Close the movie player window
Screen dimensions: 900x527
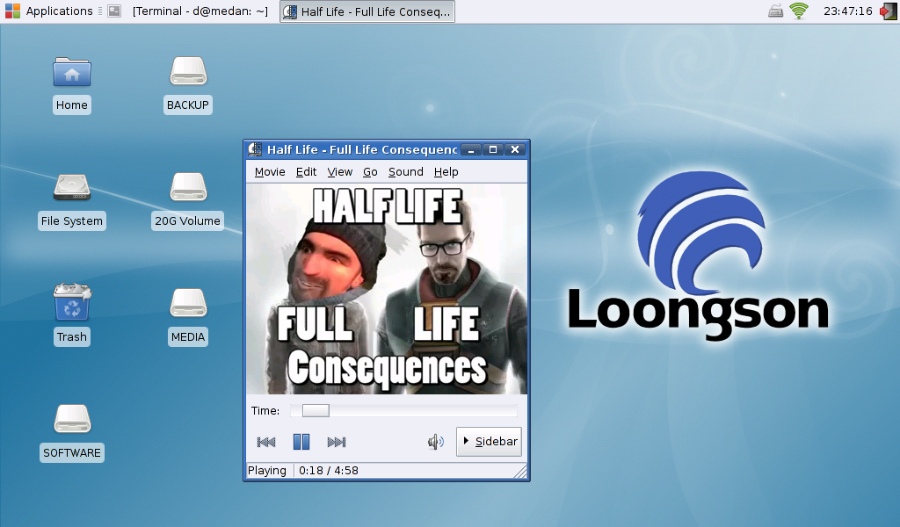pos(515,149)
